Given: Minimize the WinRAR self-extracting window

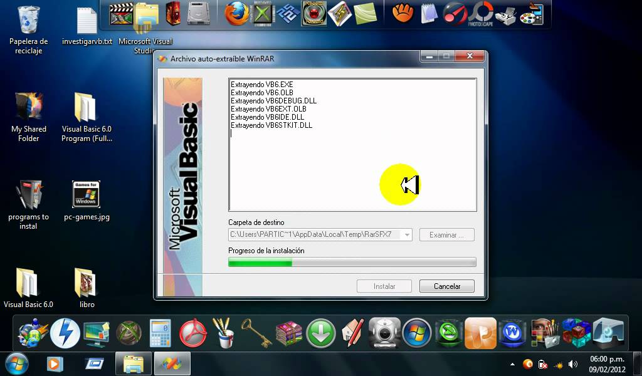Looking at the screenshot, I should click(429, 56).
